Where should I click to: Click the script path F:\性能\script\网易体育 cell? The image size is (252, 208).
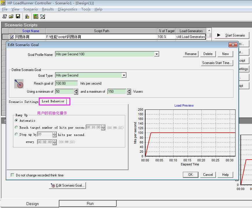click(x=102, y=37)
